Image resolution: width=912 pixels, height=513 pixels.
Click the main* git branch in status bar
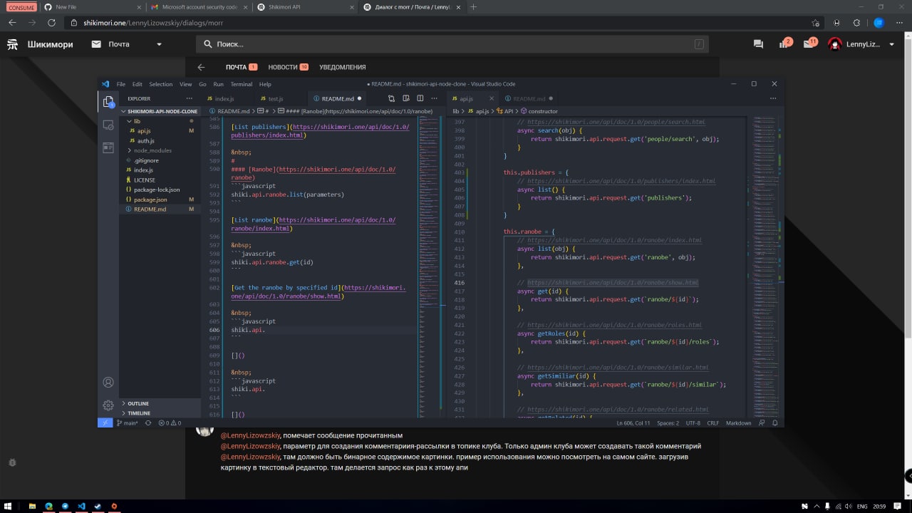point(128,423)
